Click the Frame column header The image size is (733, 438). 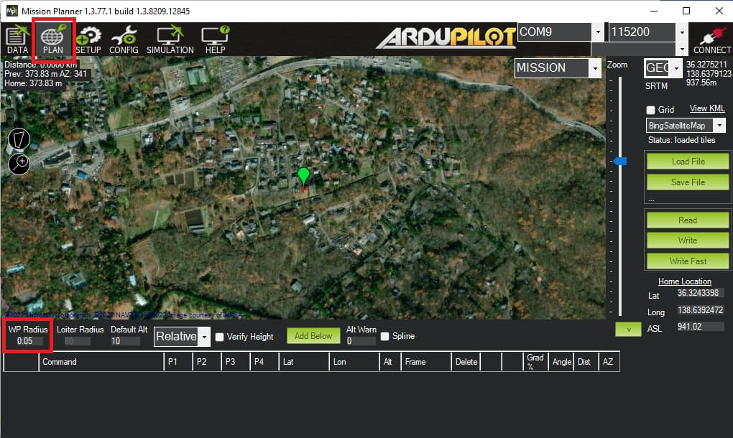(x=426, y=361)
